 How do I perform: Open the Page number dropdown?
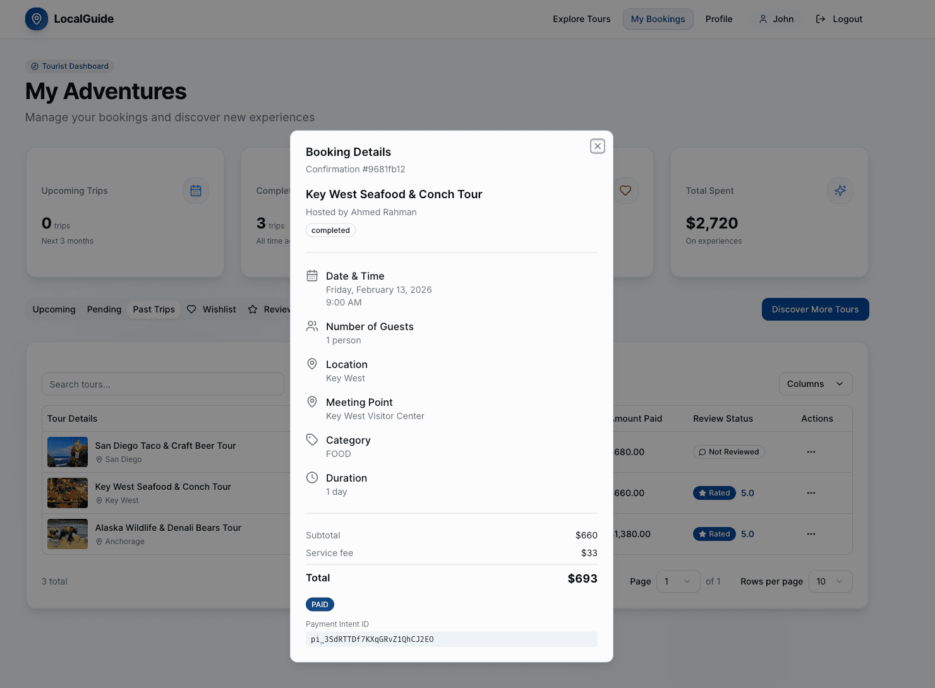(x=678, y=581)
